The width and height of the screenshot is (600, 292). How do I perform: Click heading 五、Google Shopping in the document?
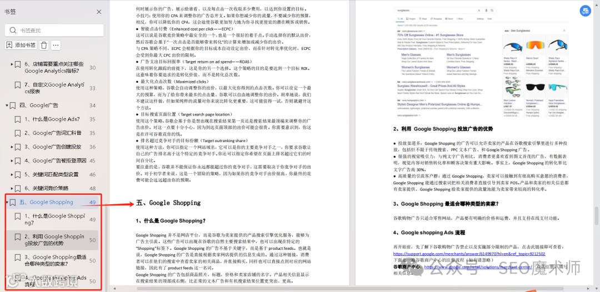168,203
